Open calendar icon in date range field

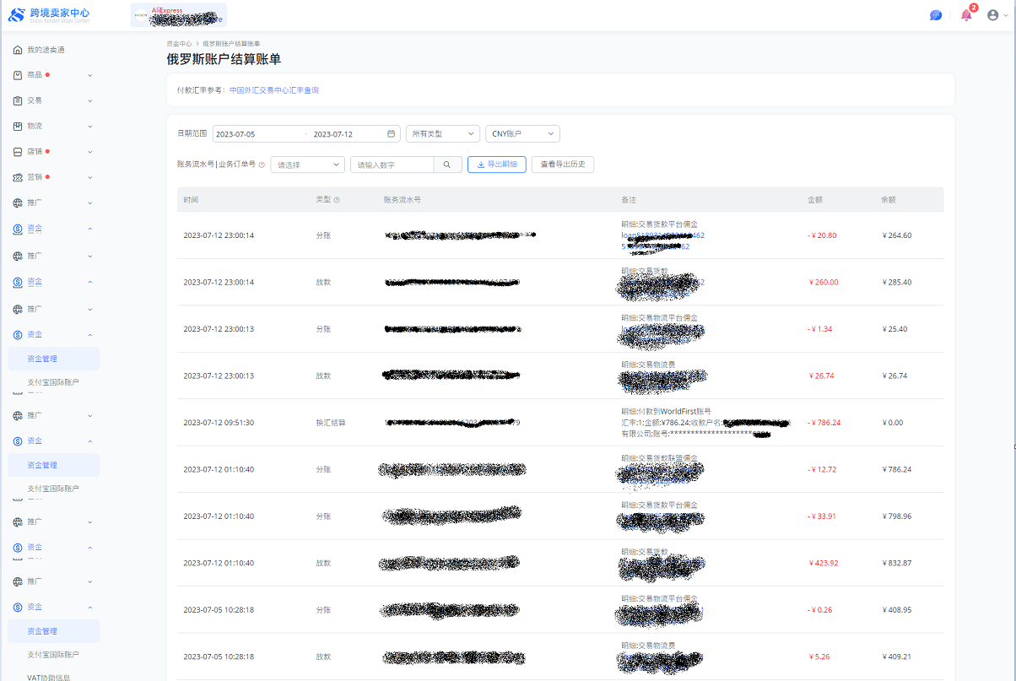coord(391,134)
